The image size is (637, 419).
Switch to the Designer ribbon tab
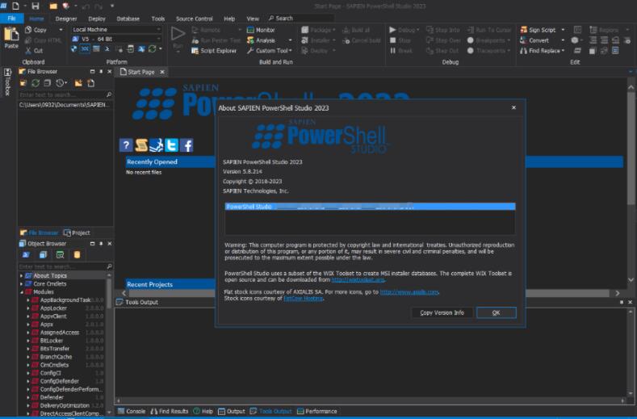click(66, 19)
